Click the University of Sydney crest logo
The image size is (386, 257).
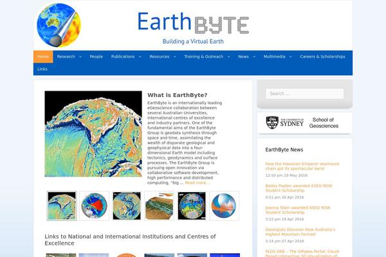(272, 123)
